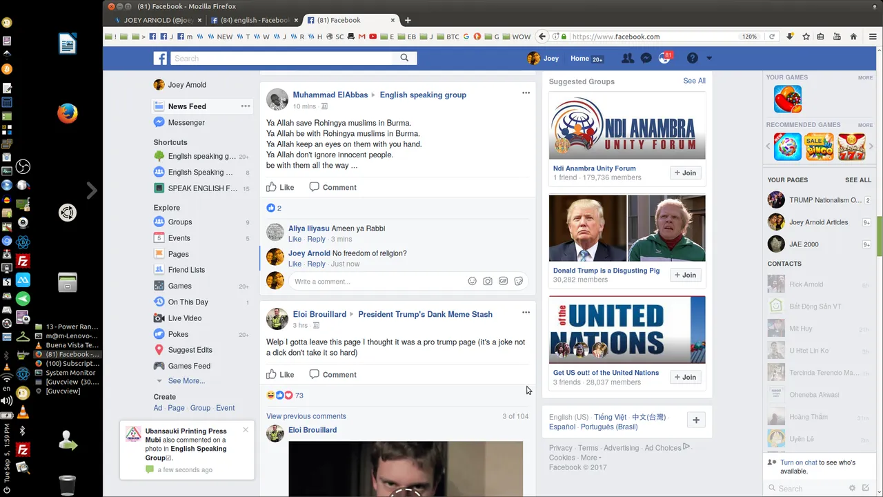Image resolution: width=883 pixels, height=497 pixels.
Task: Join Ndi Anambra Unity Forum group
Action: [685, 173]
